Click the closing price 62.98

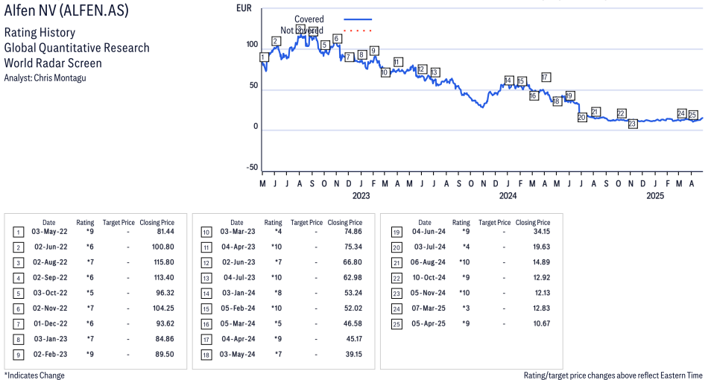(353, 277)
